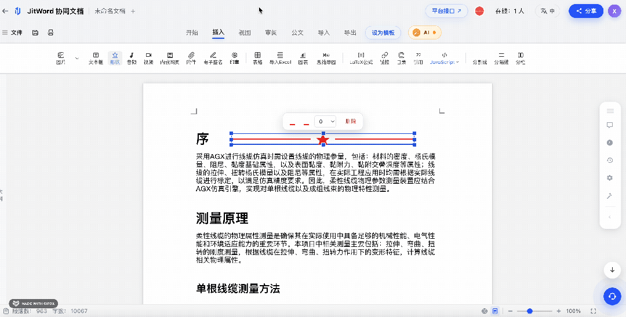
Task: Switch to the 开始 tab
Action: pos(192,32)
